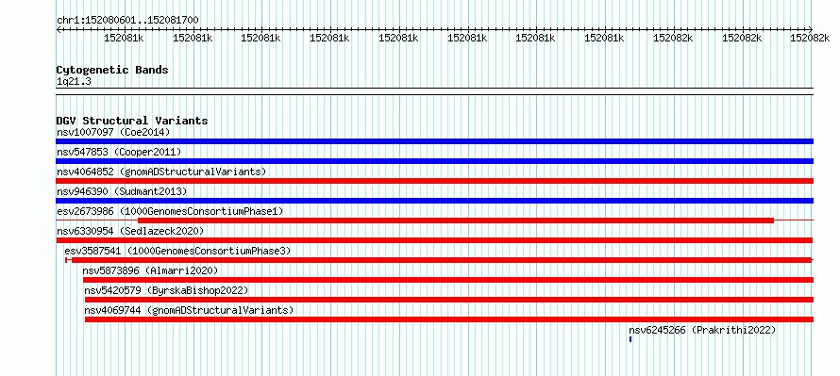This screenshot has height=376, width=840.
Task: Click the thick red bar of esv2673986
Action: 456,221
